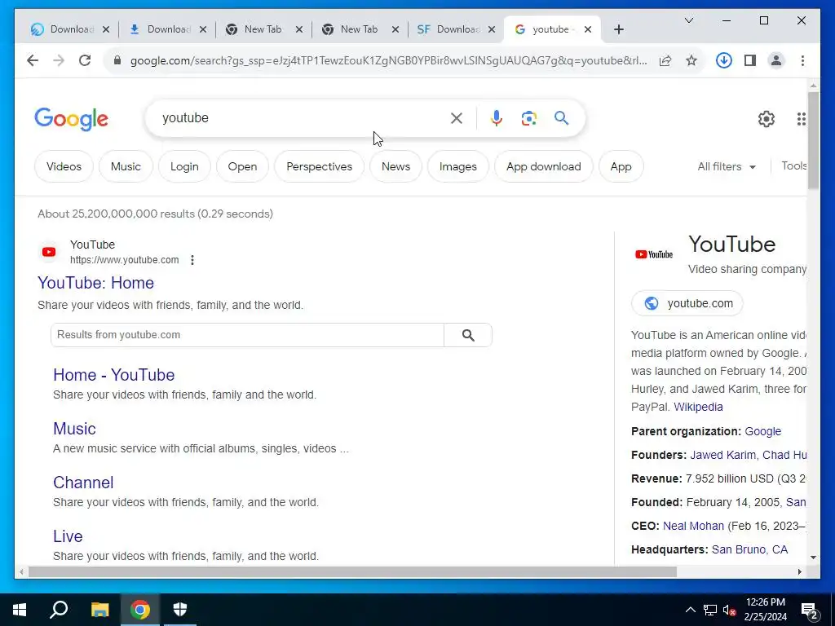Open the San Bruno, CA headquarters link
Image resolution: width=835 pixels, height=626 pixels.
[x=750, y=549]
